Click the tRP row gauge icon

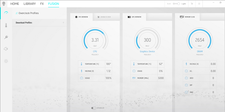(x=186, y=85)
